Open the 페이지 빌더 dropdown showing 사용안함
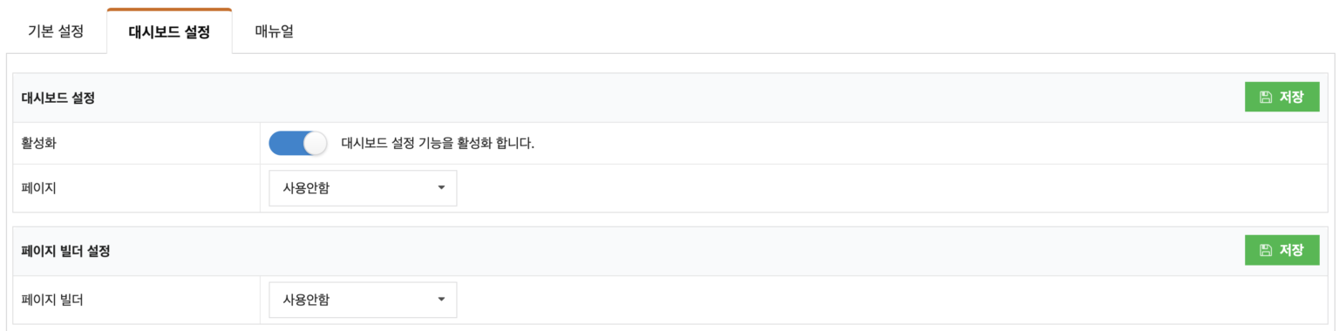1339x331 pixels. point(363,300)
